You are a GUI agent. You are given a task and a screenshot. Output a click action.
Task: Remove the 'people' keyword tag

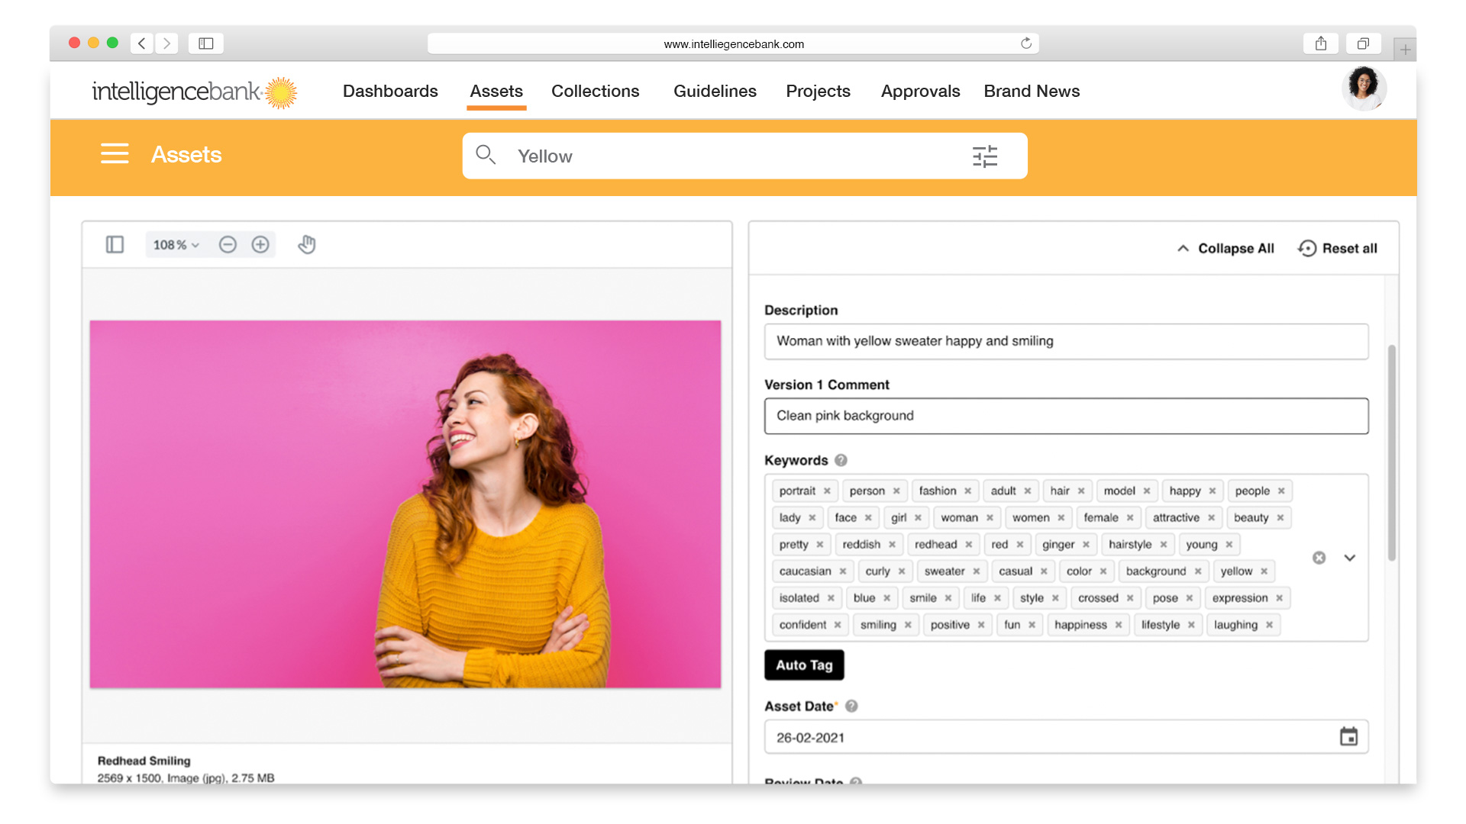pyautogui.click(x=1281, y=491)
